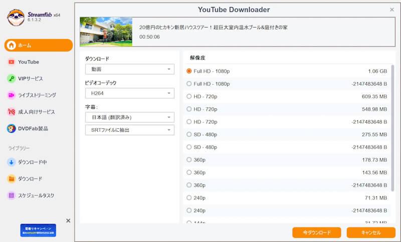Open ダウンロード中 library entry
This screenshot has width=401, height=242.
[32, 162]
